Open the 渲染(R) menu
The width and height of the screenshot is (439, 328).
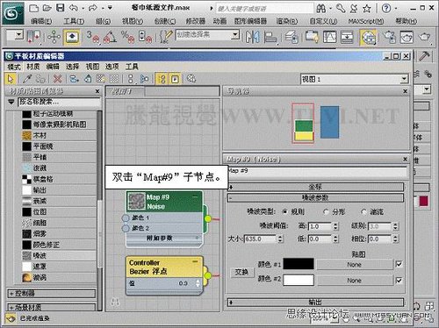coord(287,21)
